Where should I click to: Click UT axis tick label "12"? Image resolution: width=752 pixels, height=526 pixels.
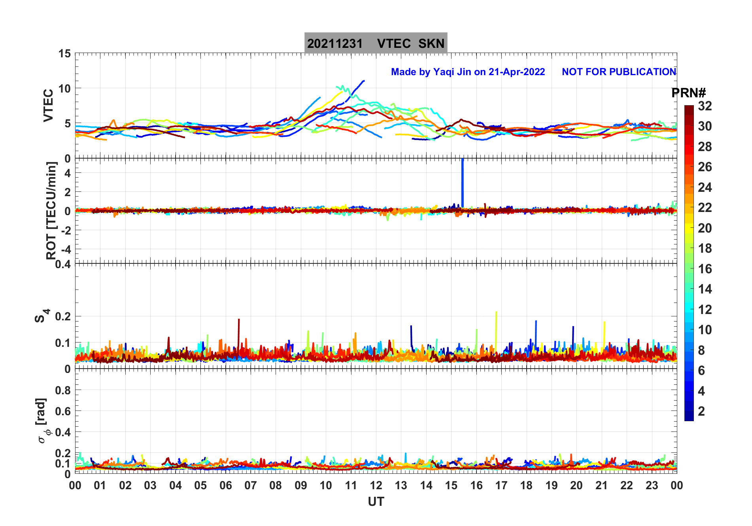pos(376,485)
